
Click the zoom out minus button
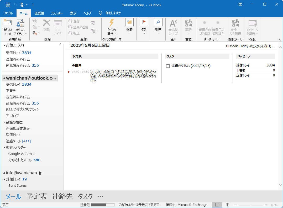[235, 205]
